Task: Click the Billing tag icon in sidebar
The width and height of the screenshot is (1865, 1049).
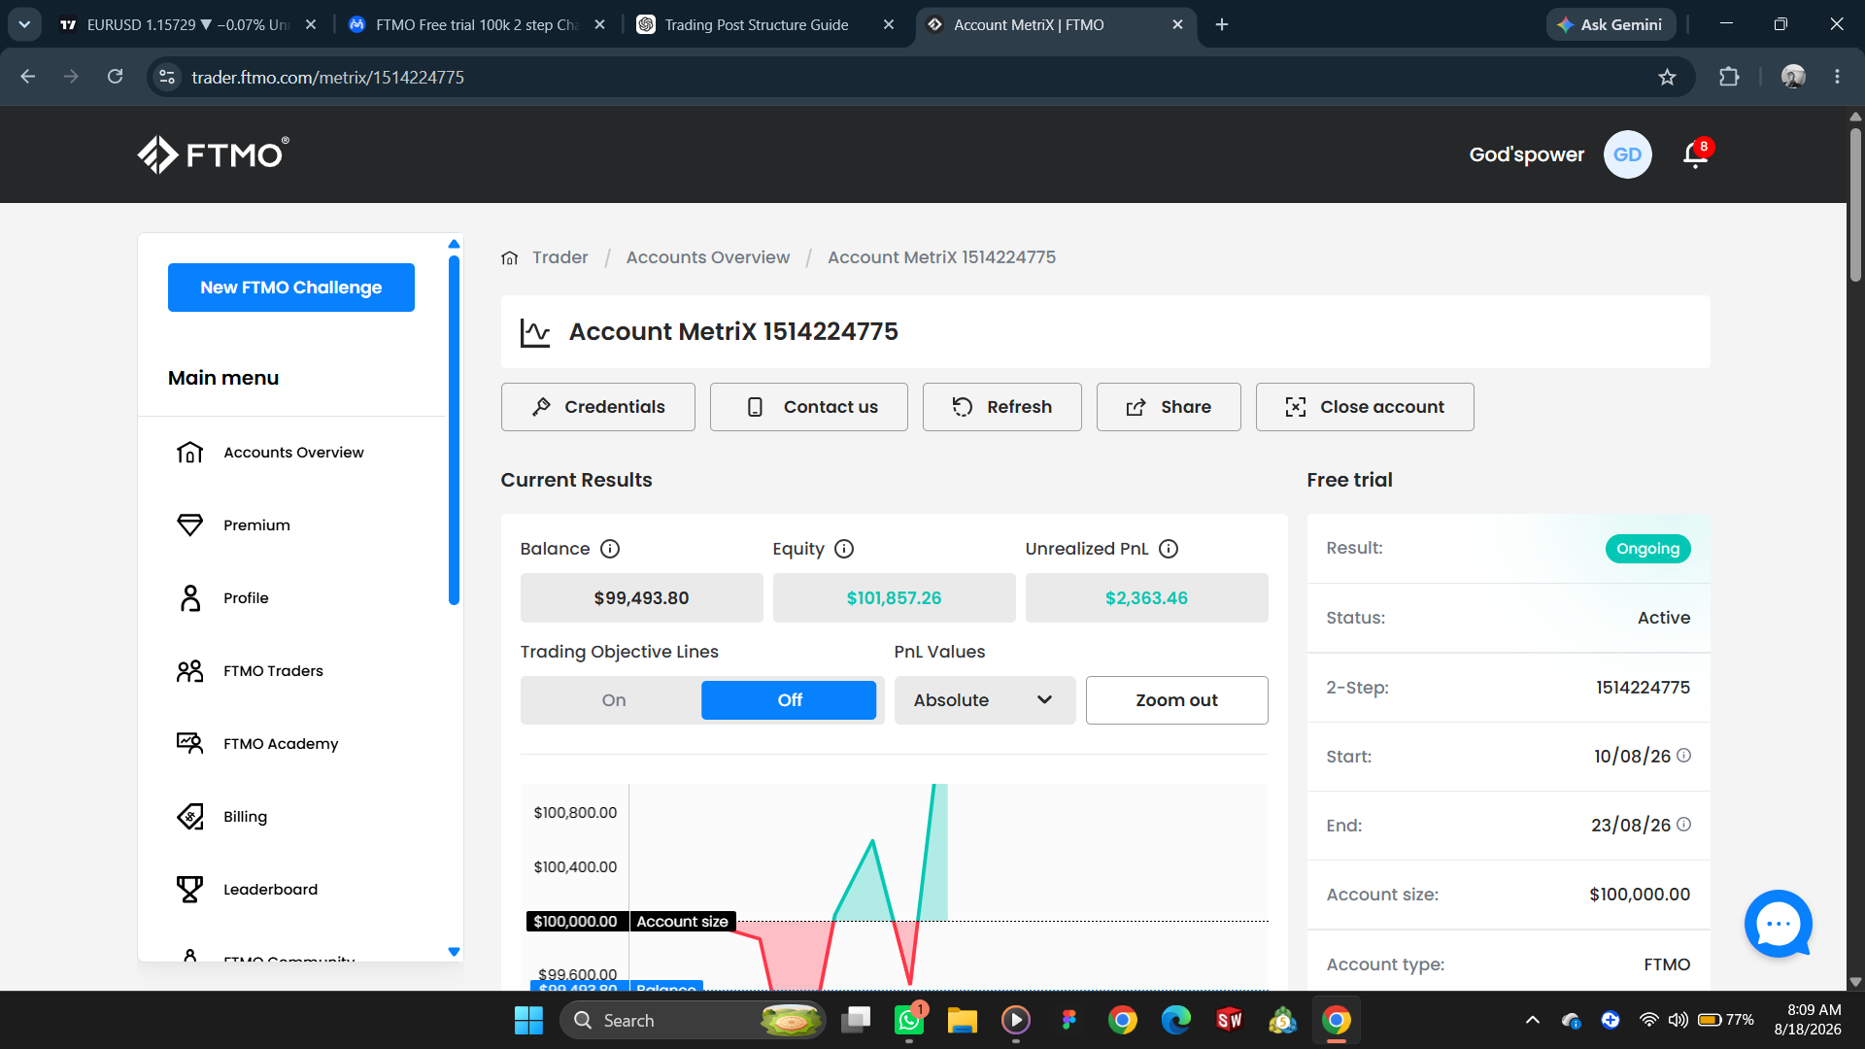Action: tap(190, 817)
